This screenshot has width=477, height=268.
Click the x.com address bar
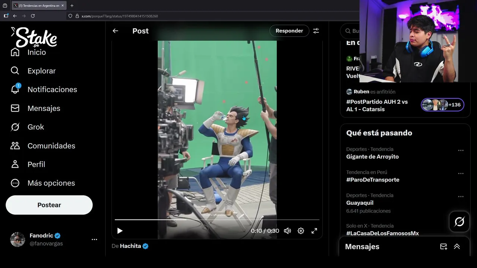212,16
